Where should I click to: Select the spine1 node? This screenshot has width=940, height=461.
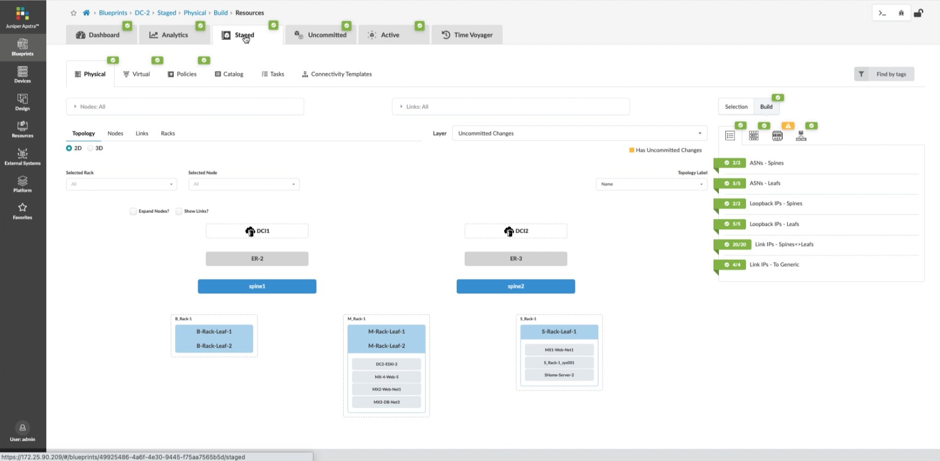click(257, 286)
